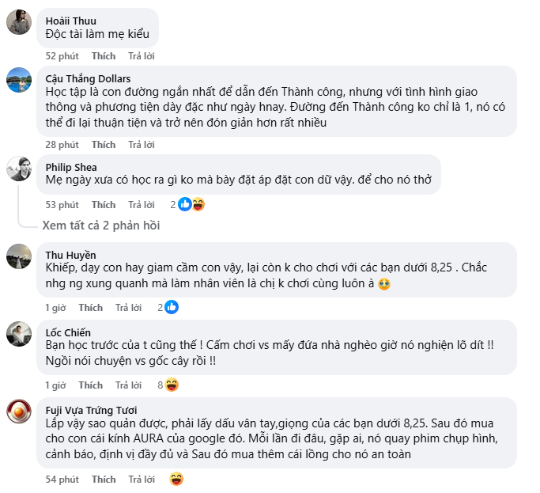The width and height of the screenshot is (540, 493).
Task: Like Lốc Chiến's comment with Thích
Action: tap(91, 385)
